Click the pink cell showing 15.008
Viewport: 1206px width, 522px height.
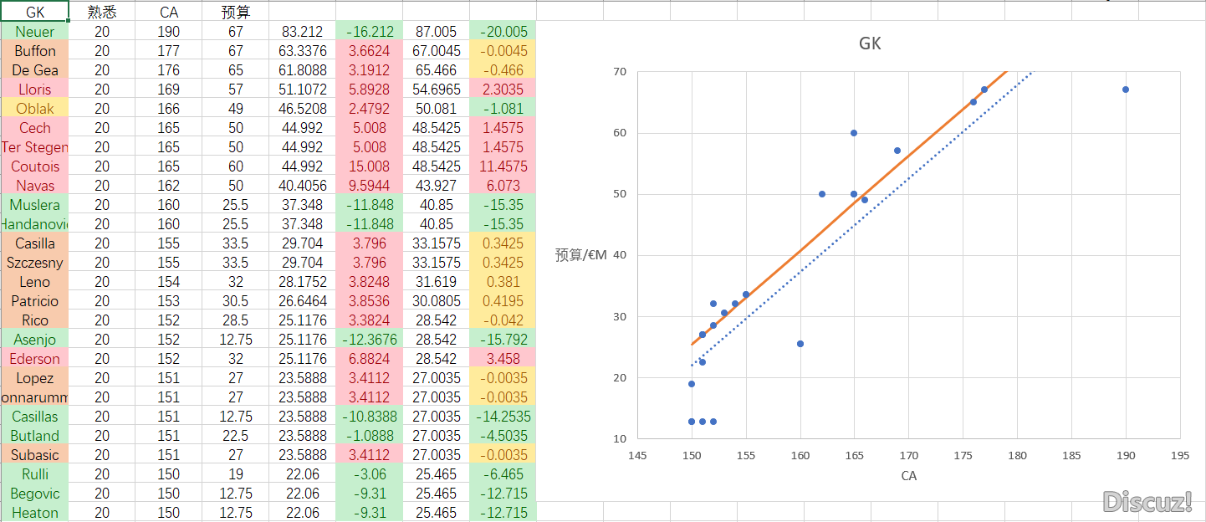point(370,166)
